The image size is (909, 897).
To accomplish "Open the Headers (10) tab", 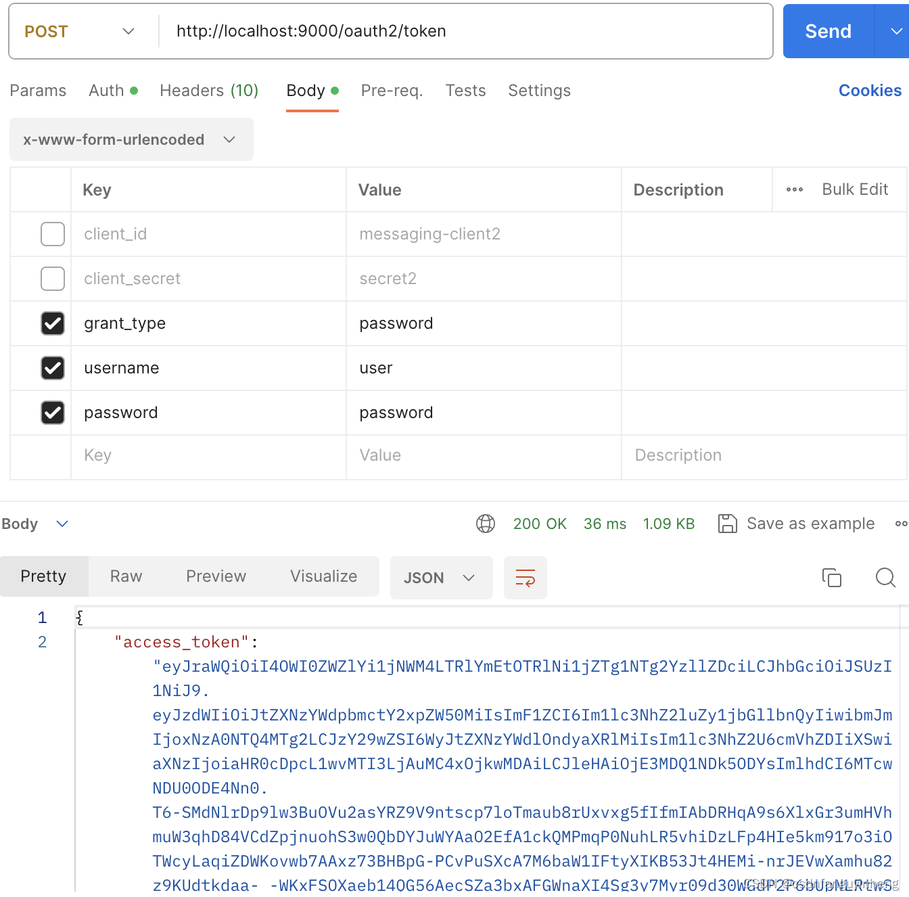I will click(x=209, y=91).
